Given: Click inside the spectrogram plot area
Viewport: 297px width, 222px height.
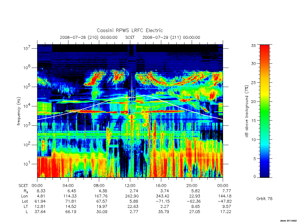Looking at the screenshot, I should (130, 111).
